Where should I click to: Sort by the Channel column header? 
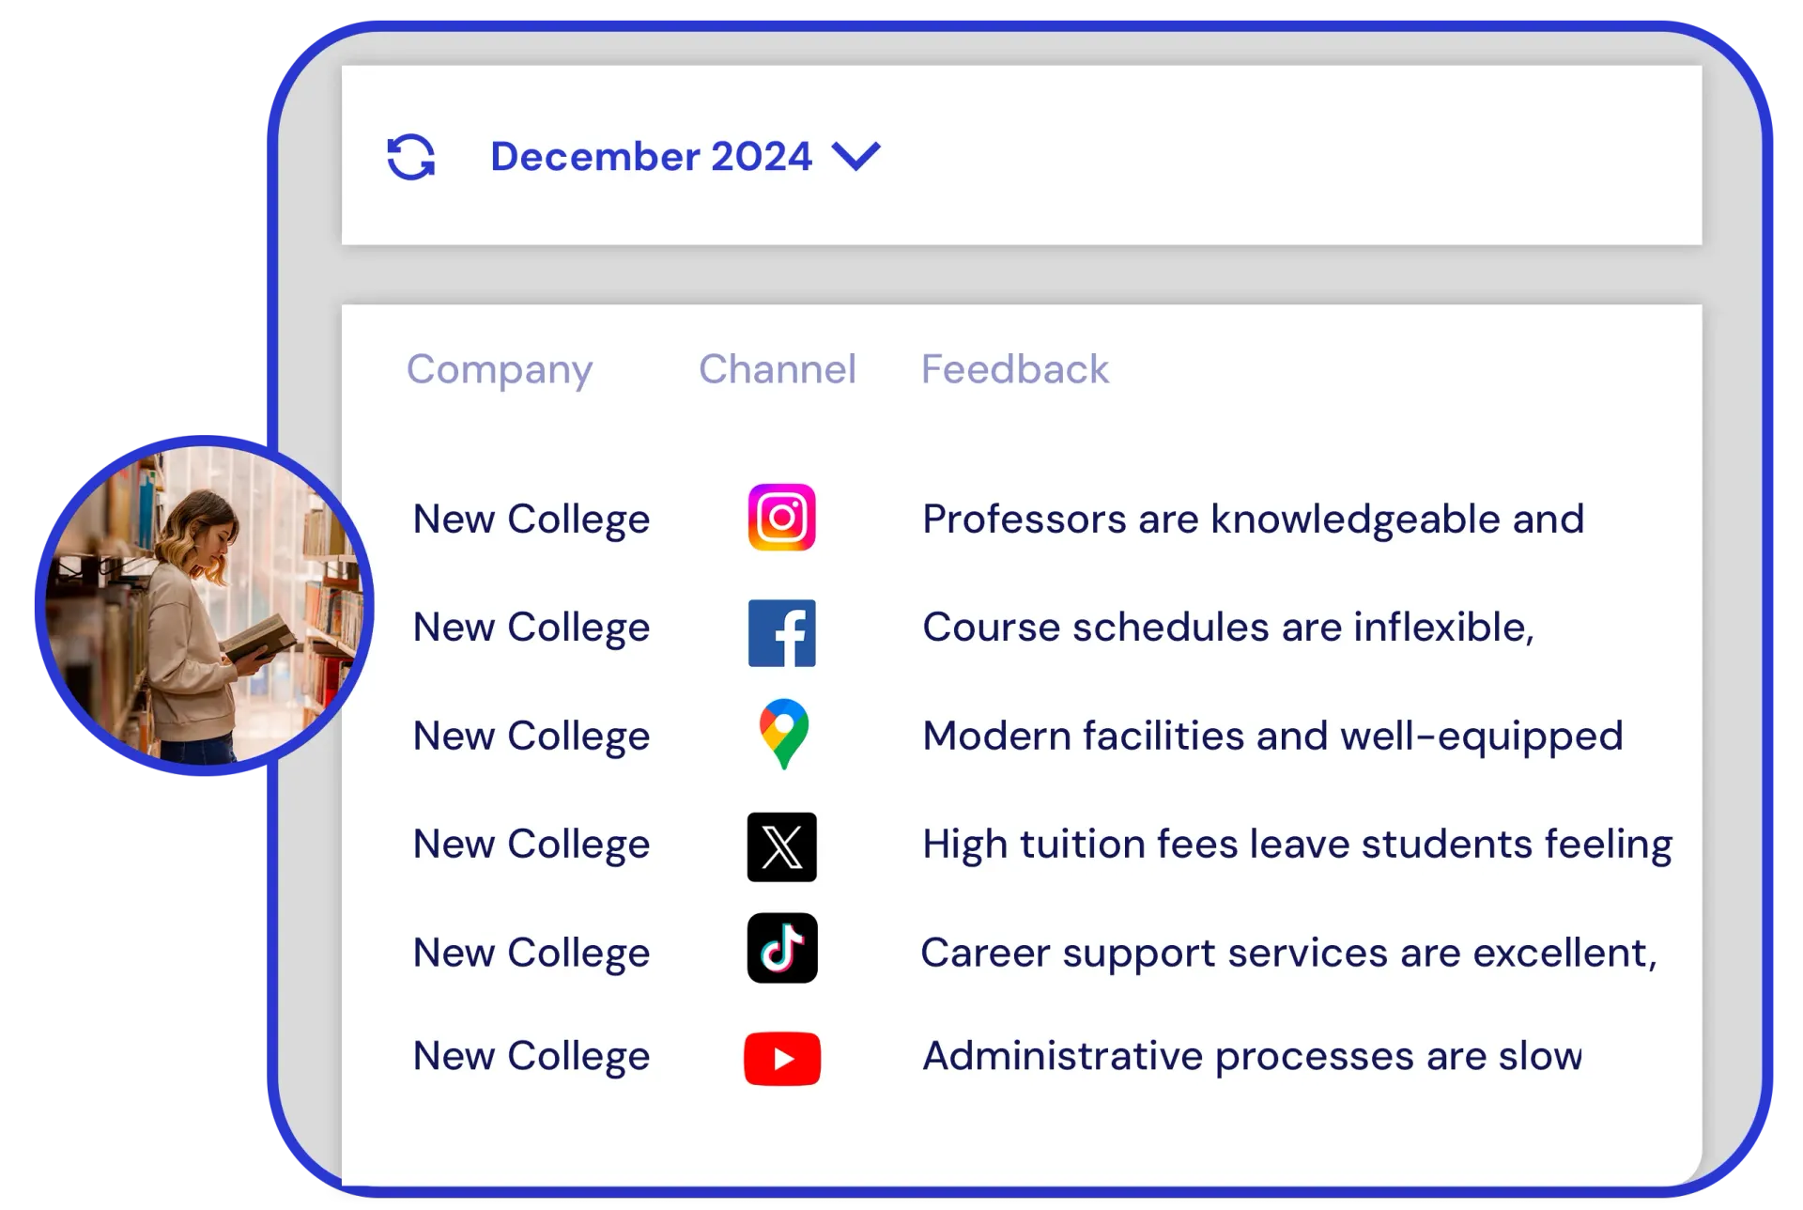(778, 369)
